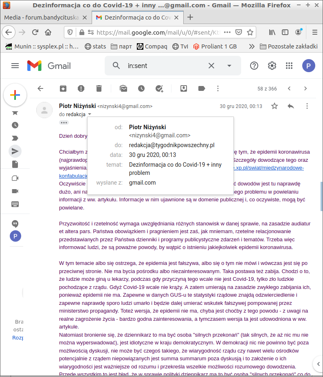Screen dimensions: 323x377
Task: Open Google account avatar P
Action: [x=309, y=66]
